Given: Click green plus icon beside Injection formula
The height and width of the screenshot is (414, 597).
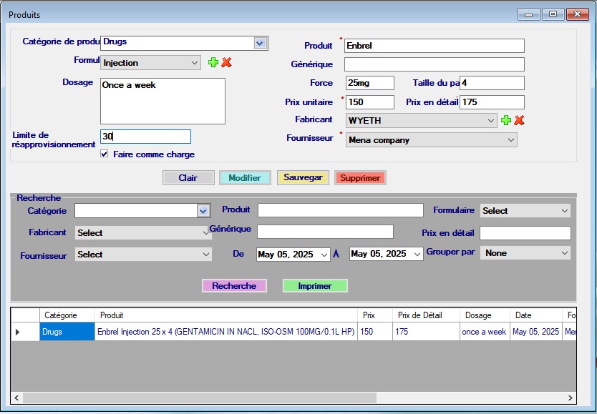Looking at the screenshot, I should 213,63.
